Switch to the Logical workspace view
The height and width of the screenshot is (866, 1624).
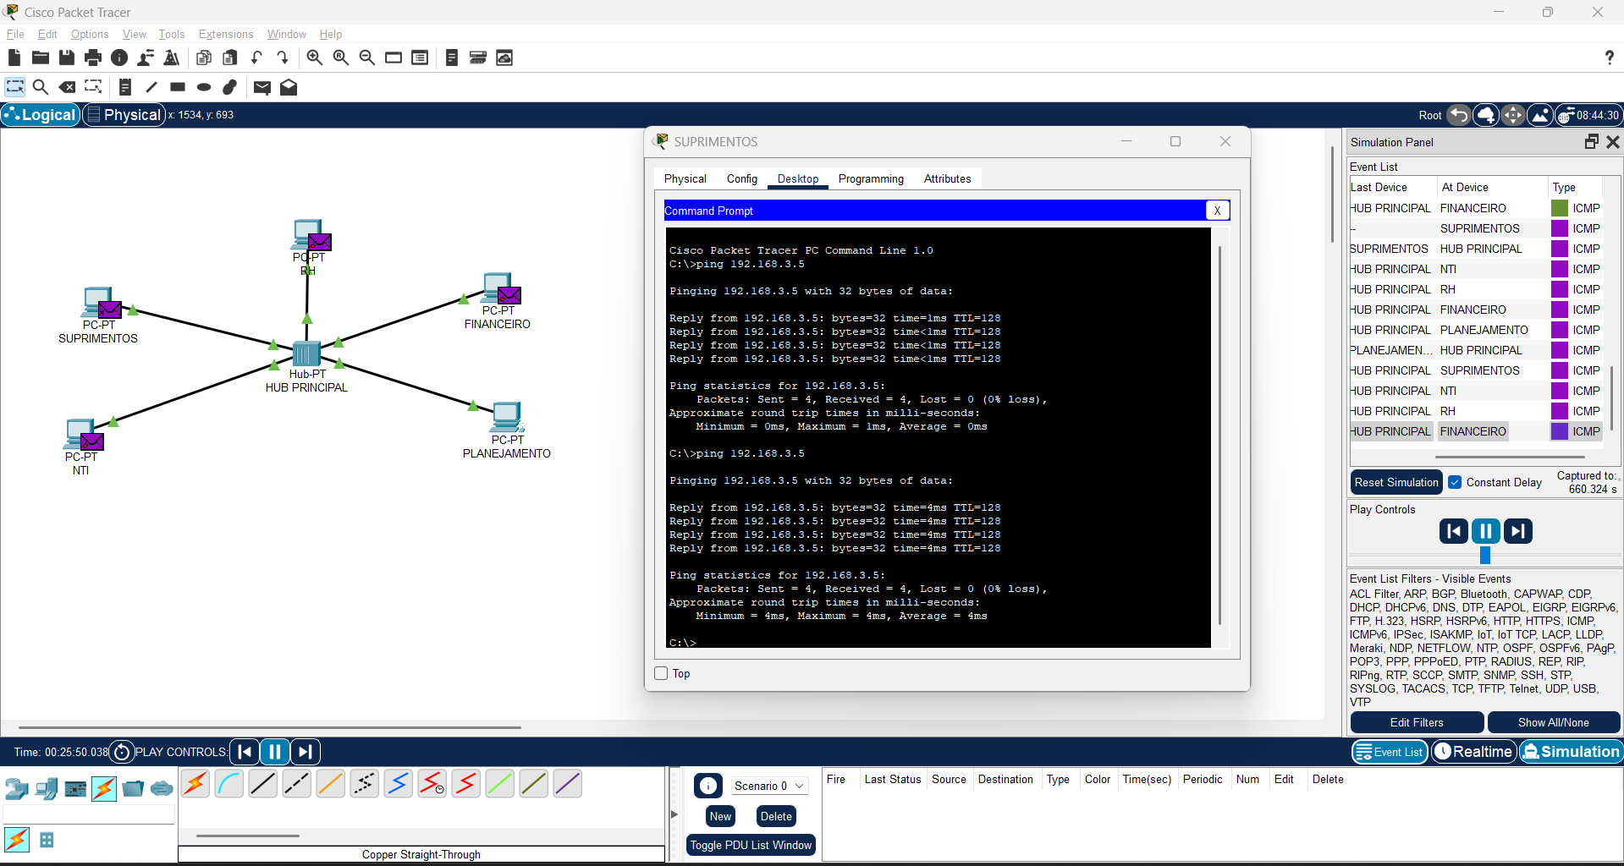[x=41, y=114]
